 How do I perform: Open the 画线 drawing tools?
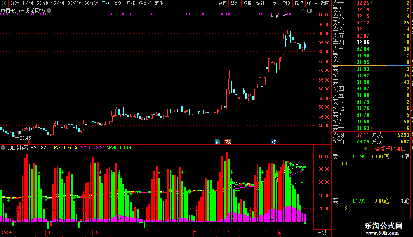click(273, 3)
